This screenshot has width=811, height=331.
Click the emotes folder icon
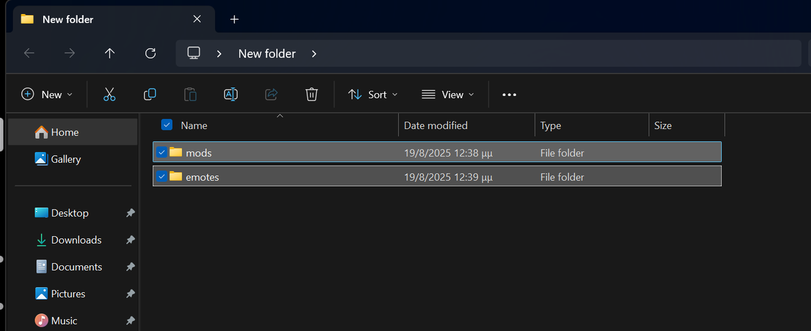coord(176,176)
